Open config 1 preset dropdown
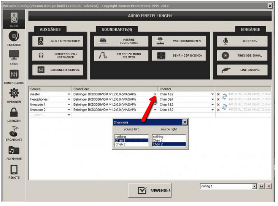The height and width of the screenshot is (206, 278). [254, 186]
